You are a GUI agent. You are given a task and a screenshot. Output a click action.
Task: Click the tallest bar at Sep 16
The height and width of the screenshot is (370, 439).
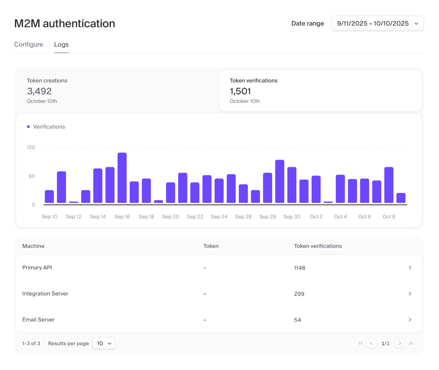pos(122,178)
